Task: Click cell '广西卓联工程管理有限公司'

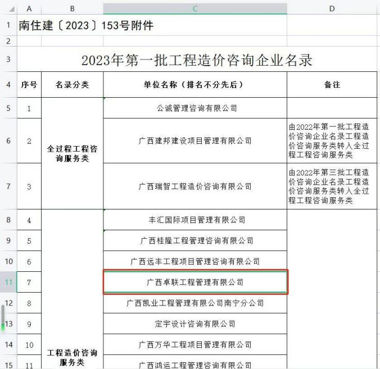Action: point(195,282)
